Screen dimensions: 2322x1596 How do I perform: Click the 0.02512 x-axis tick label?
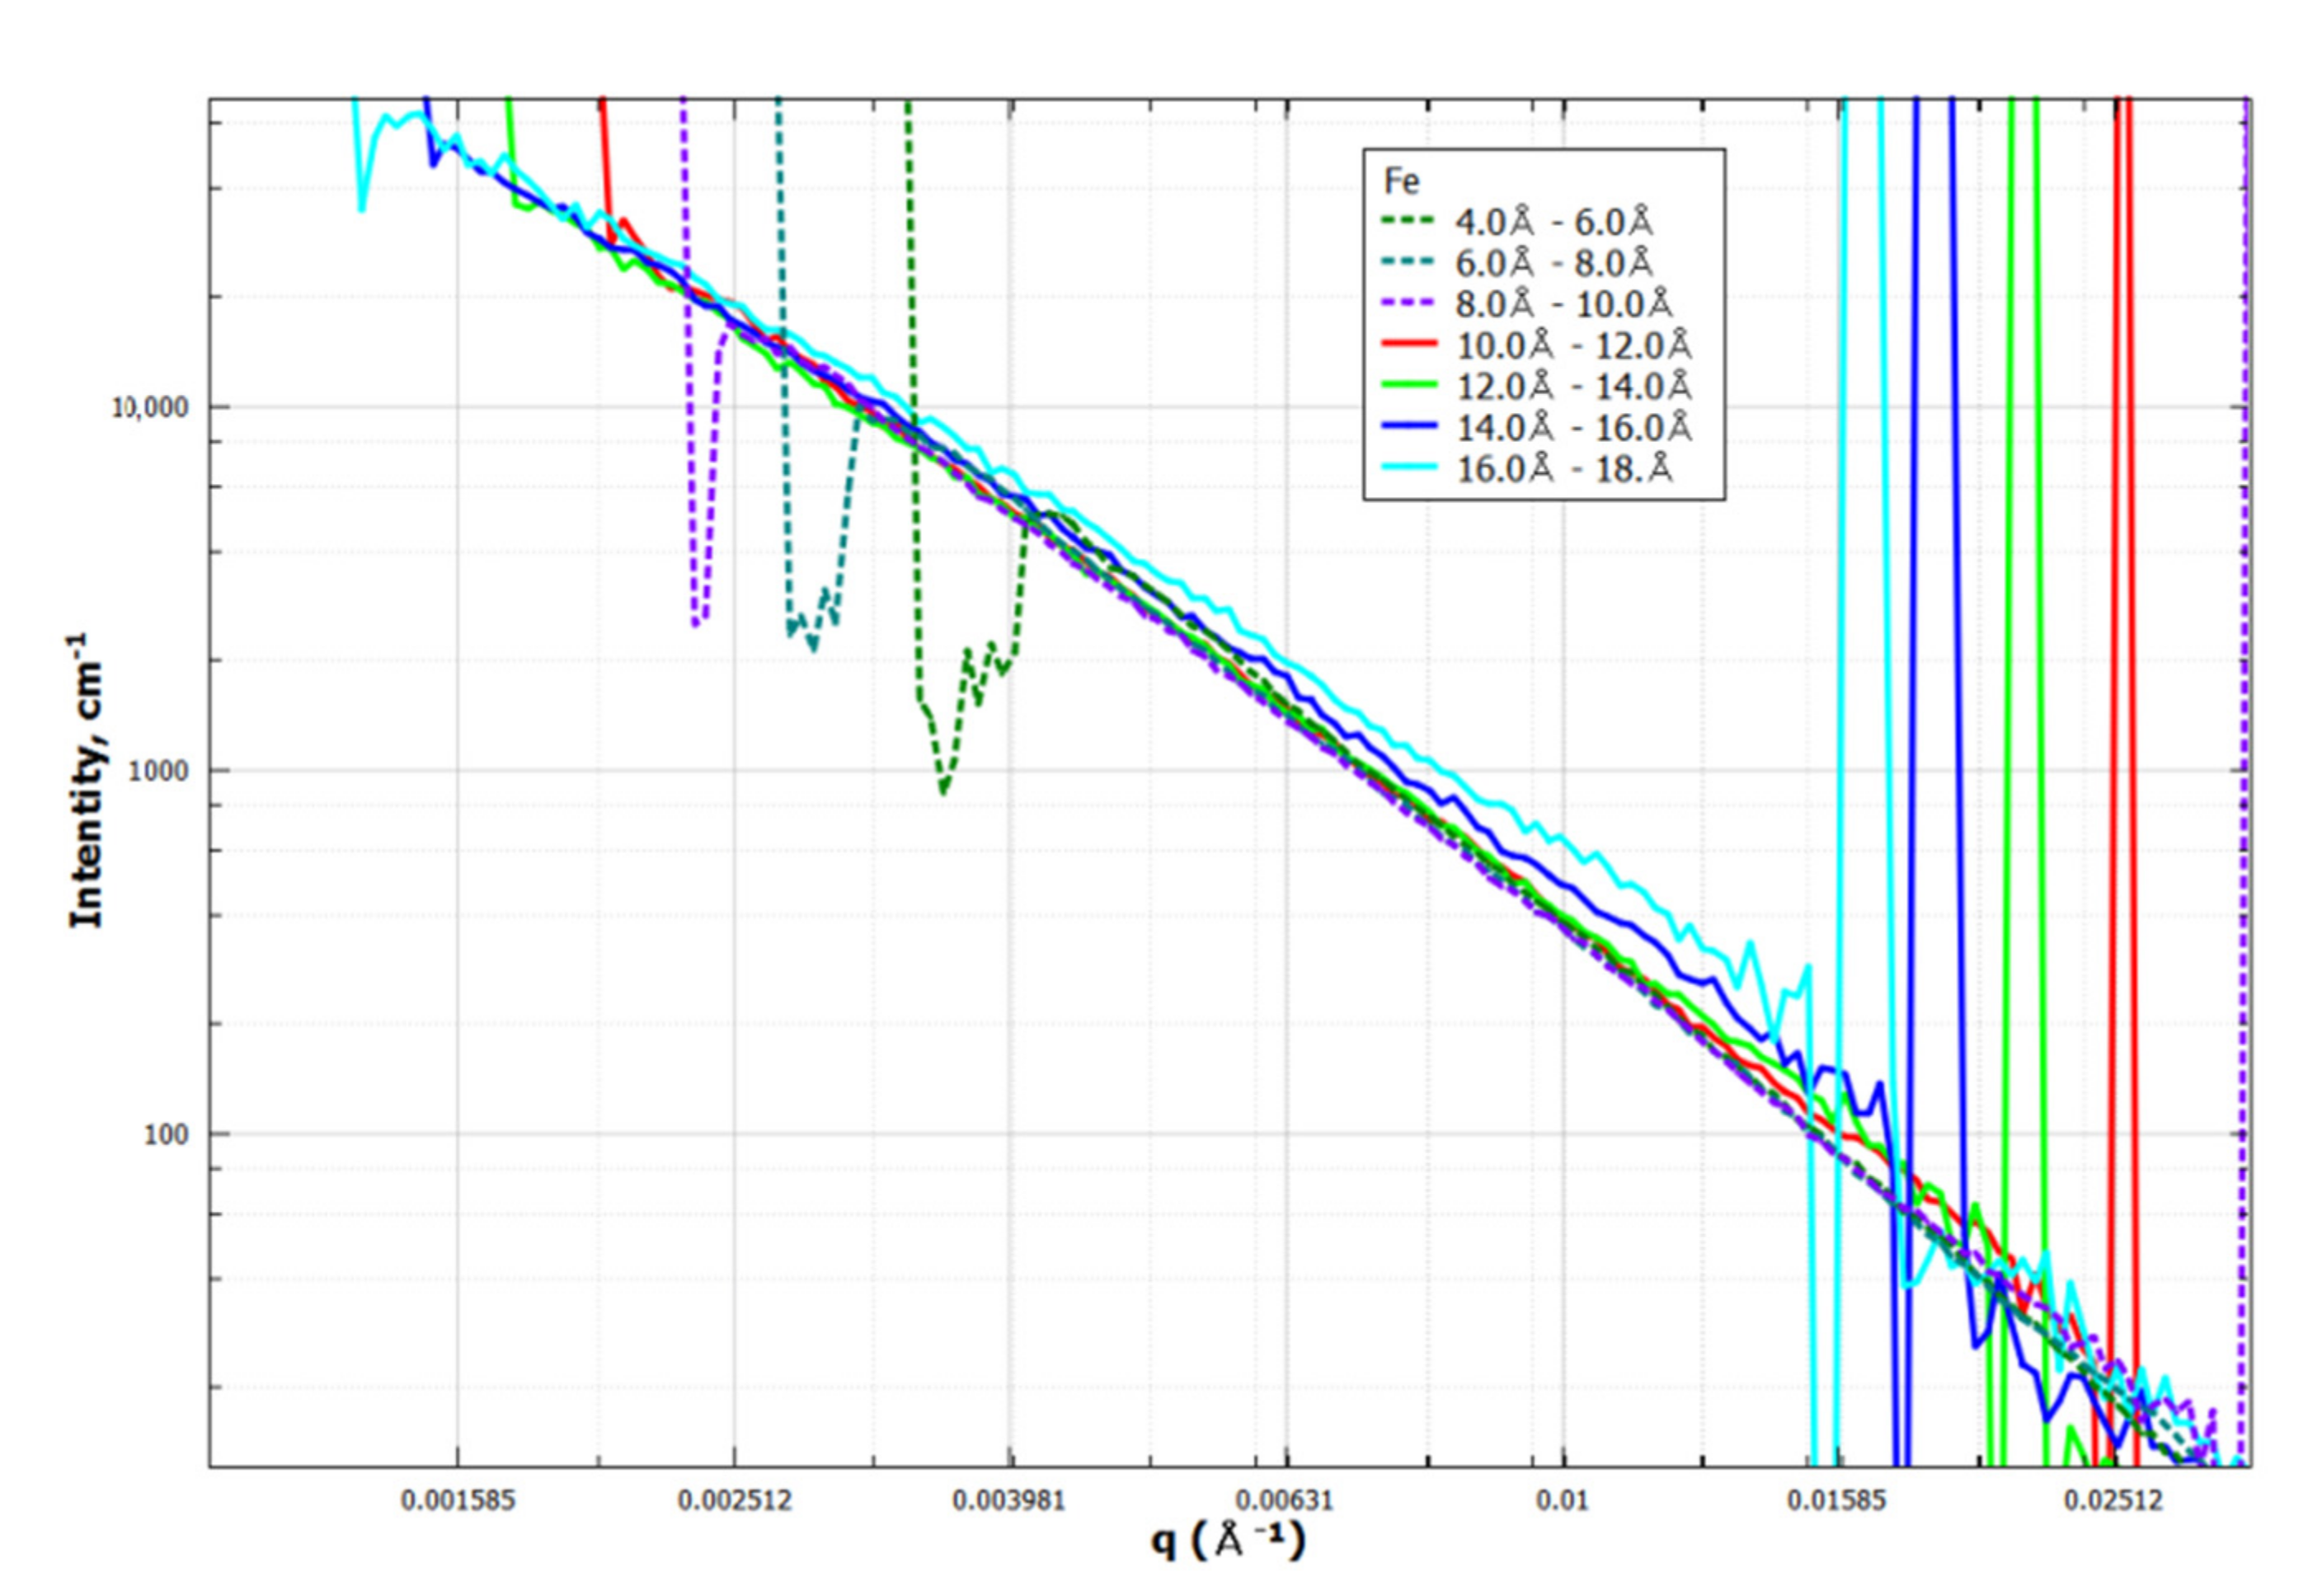pos(2114,1501)
